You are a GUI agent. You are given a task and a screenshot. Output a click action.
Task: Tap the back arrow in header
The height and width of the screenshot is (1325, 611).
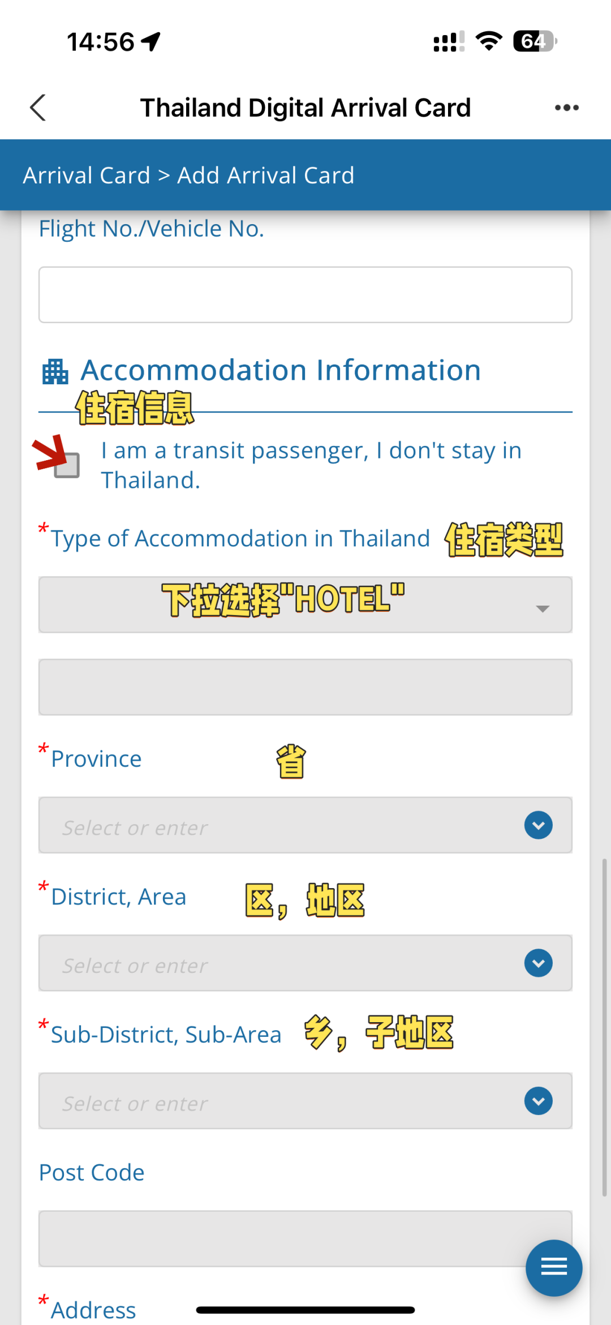(37, 108)
